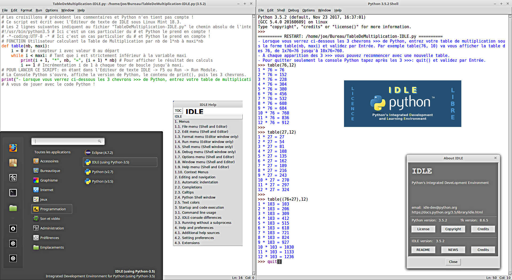Click the 'def table(nb, maxi):' code line
The width and height of the screenshot is (512, 280).
pyautogui.click(x=25, y=46)
